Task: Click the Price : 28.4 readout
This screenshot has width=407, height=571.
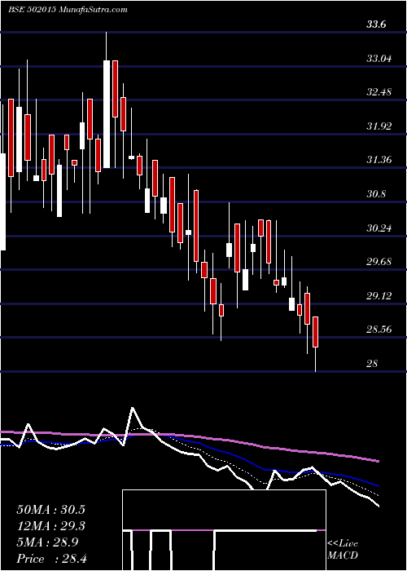Action: pyautogui.click(x=51, y=559)
